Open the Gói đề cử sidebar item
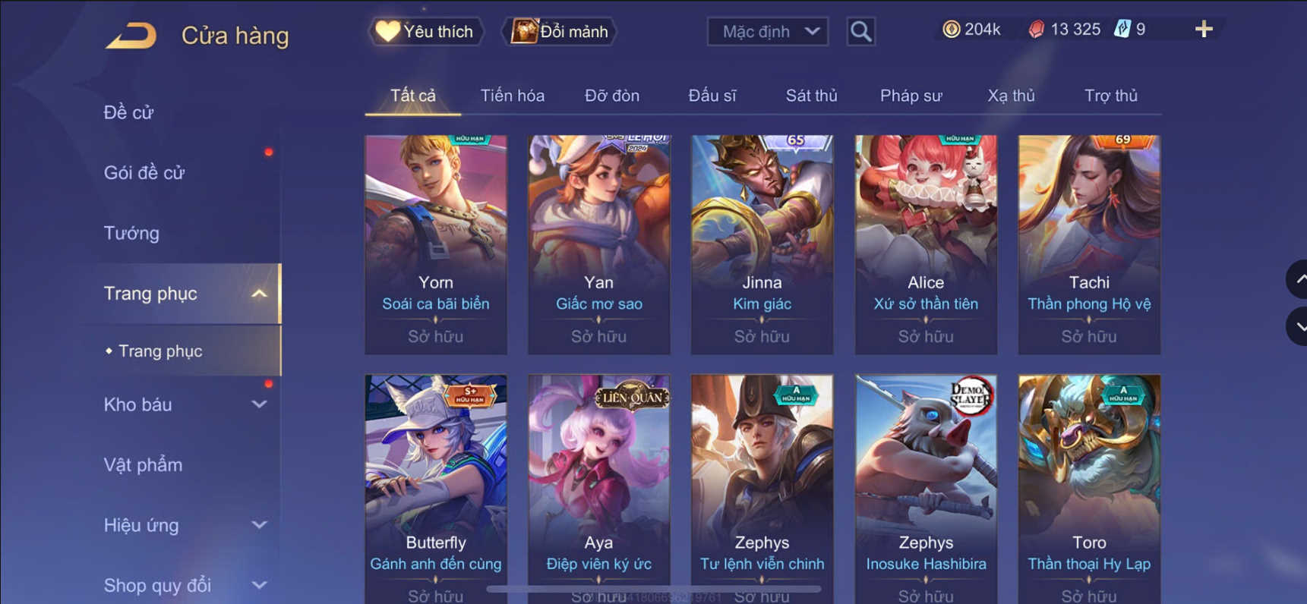This screenshot has width=1307, height=604. tap(144, 173)
